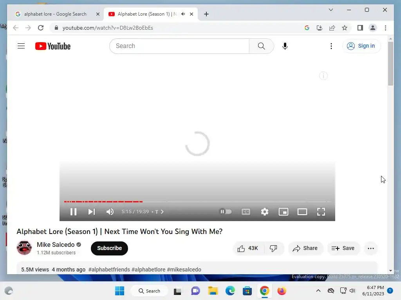Viewport: 401px width, 300px height.
Task: Click page vertical scrollbar thumb
Action: pyautogui.click(x=390, y=64)
